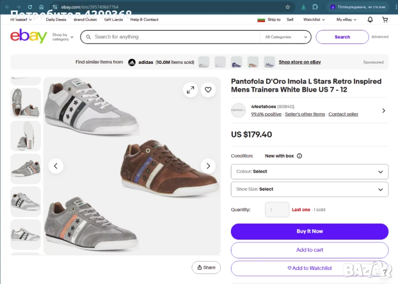Add item to favorites with heart icon
The image size is (398, 284).
pos(208,90)
